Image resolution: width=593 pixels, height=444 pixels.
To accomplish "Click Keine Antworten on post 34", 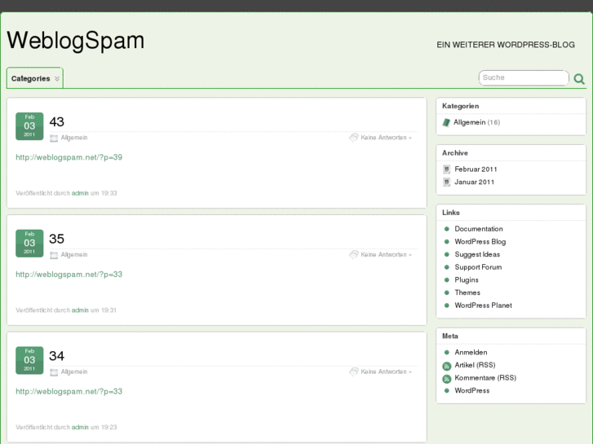I will tap(386, 371).
